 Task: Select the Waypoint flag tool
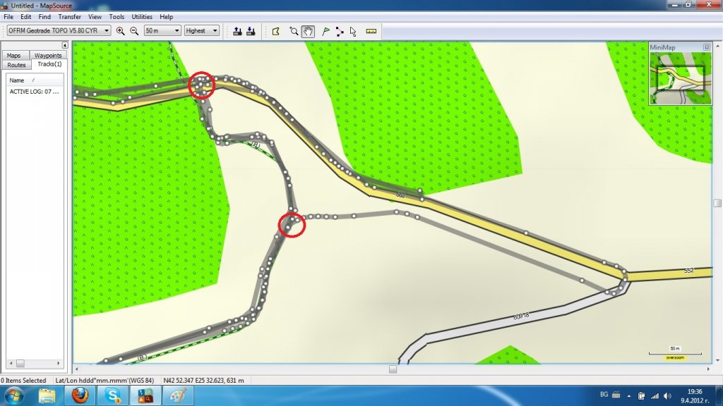pyautogui.click(x=325, y=31)
